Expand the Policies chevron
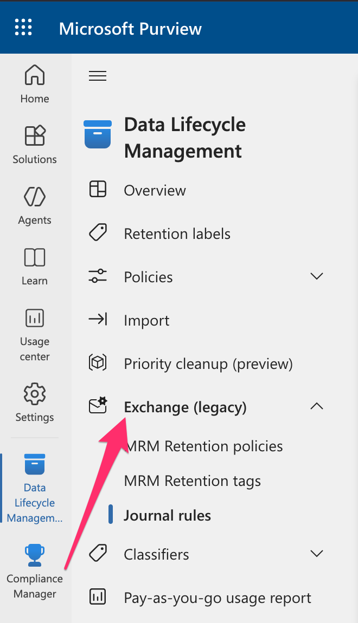The height and width of the screenshot is (623, 358). [317, 276]
